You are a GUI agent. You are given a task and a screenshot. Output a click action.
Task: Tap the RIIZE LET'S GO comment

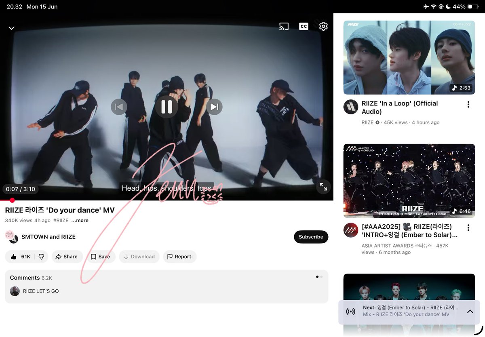coord(41,291)
